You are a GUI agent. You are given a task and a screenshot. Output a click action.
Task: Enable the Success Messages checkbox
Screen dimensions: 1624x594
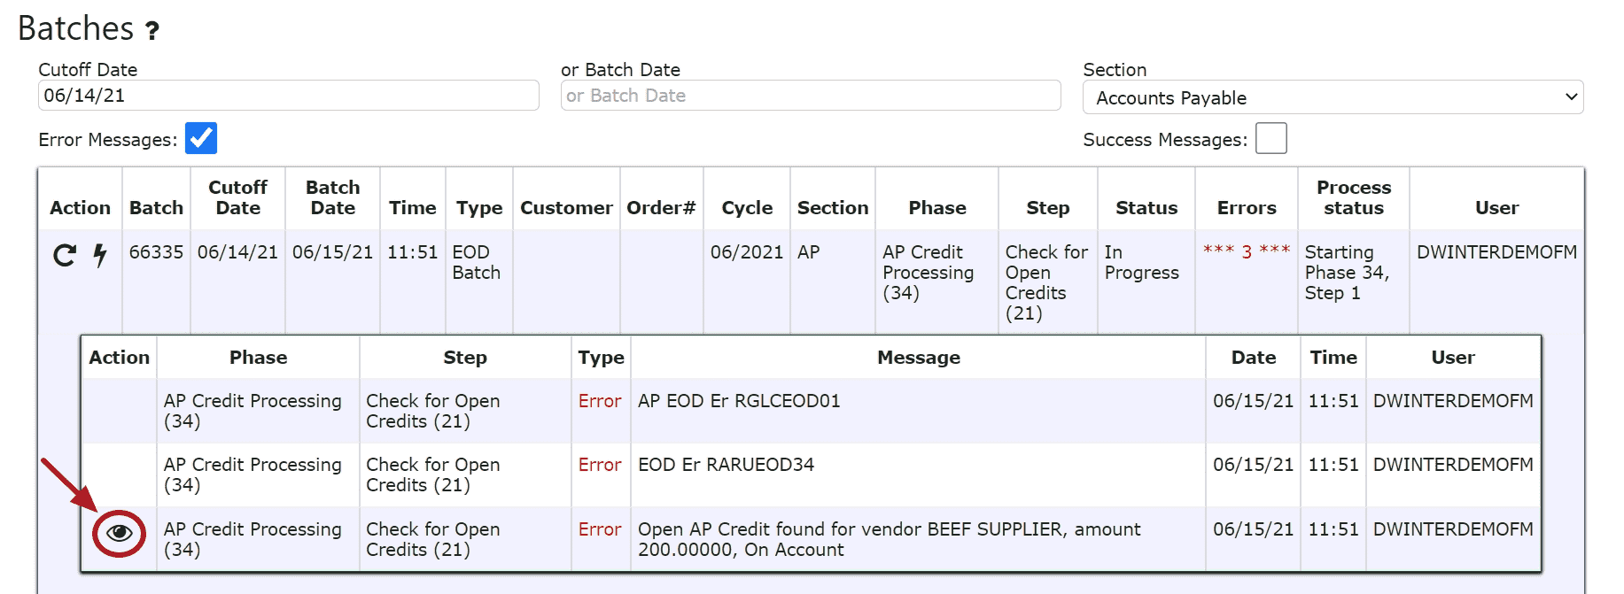[x=1270, y=138]
